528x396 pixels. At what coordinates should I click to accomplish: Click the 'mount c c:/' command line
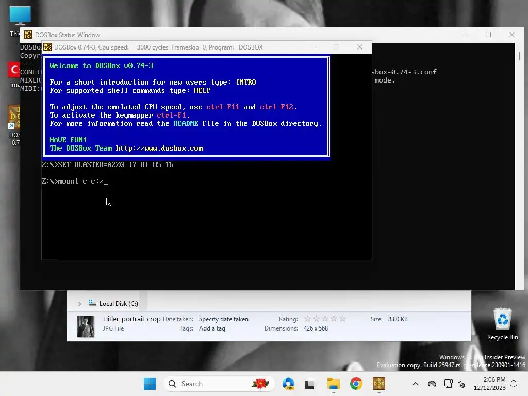pos(74,181)
